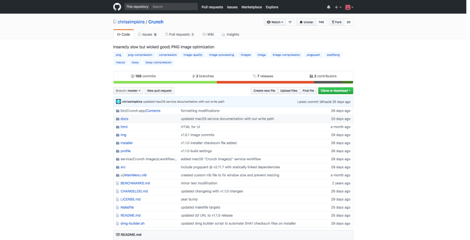
Task: Click the search box in header
Action: click(174, 6)
